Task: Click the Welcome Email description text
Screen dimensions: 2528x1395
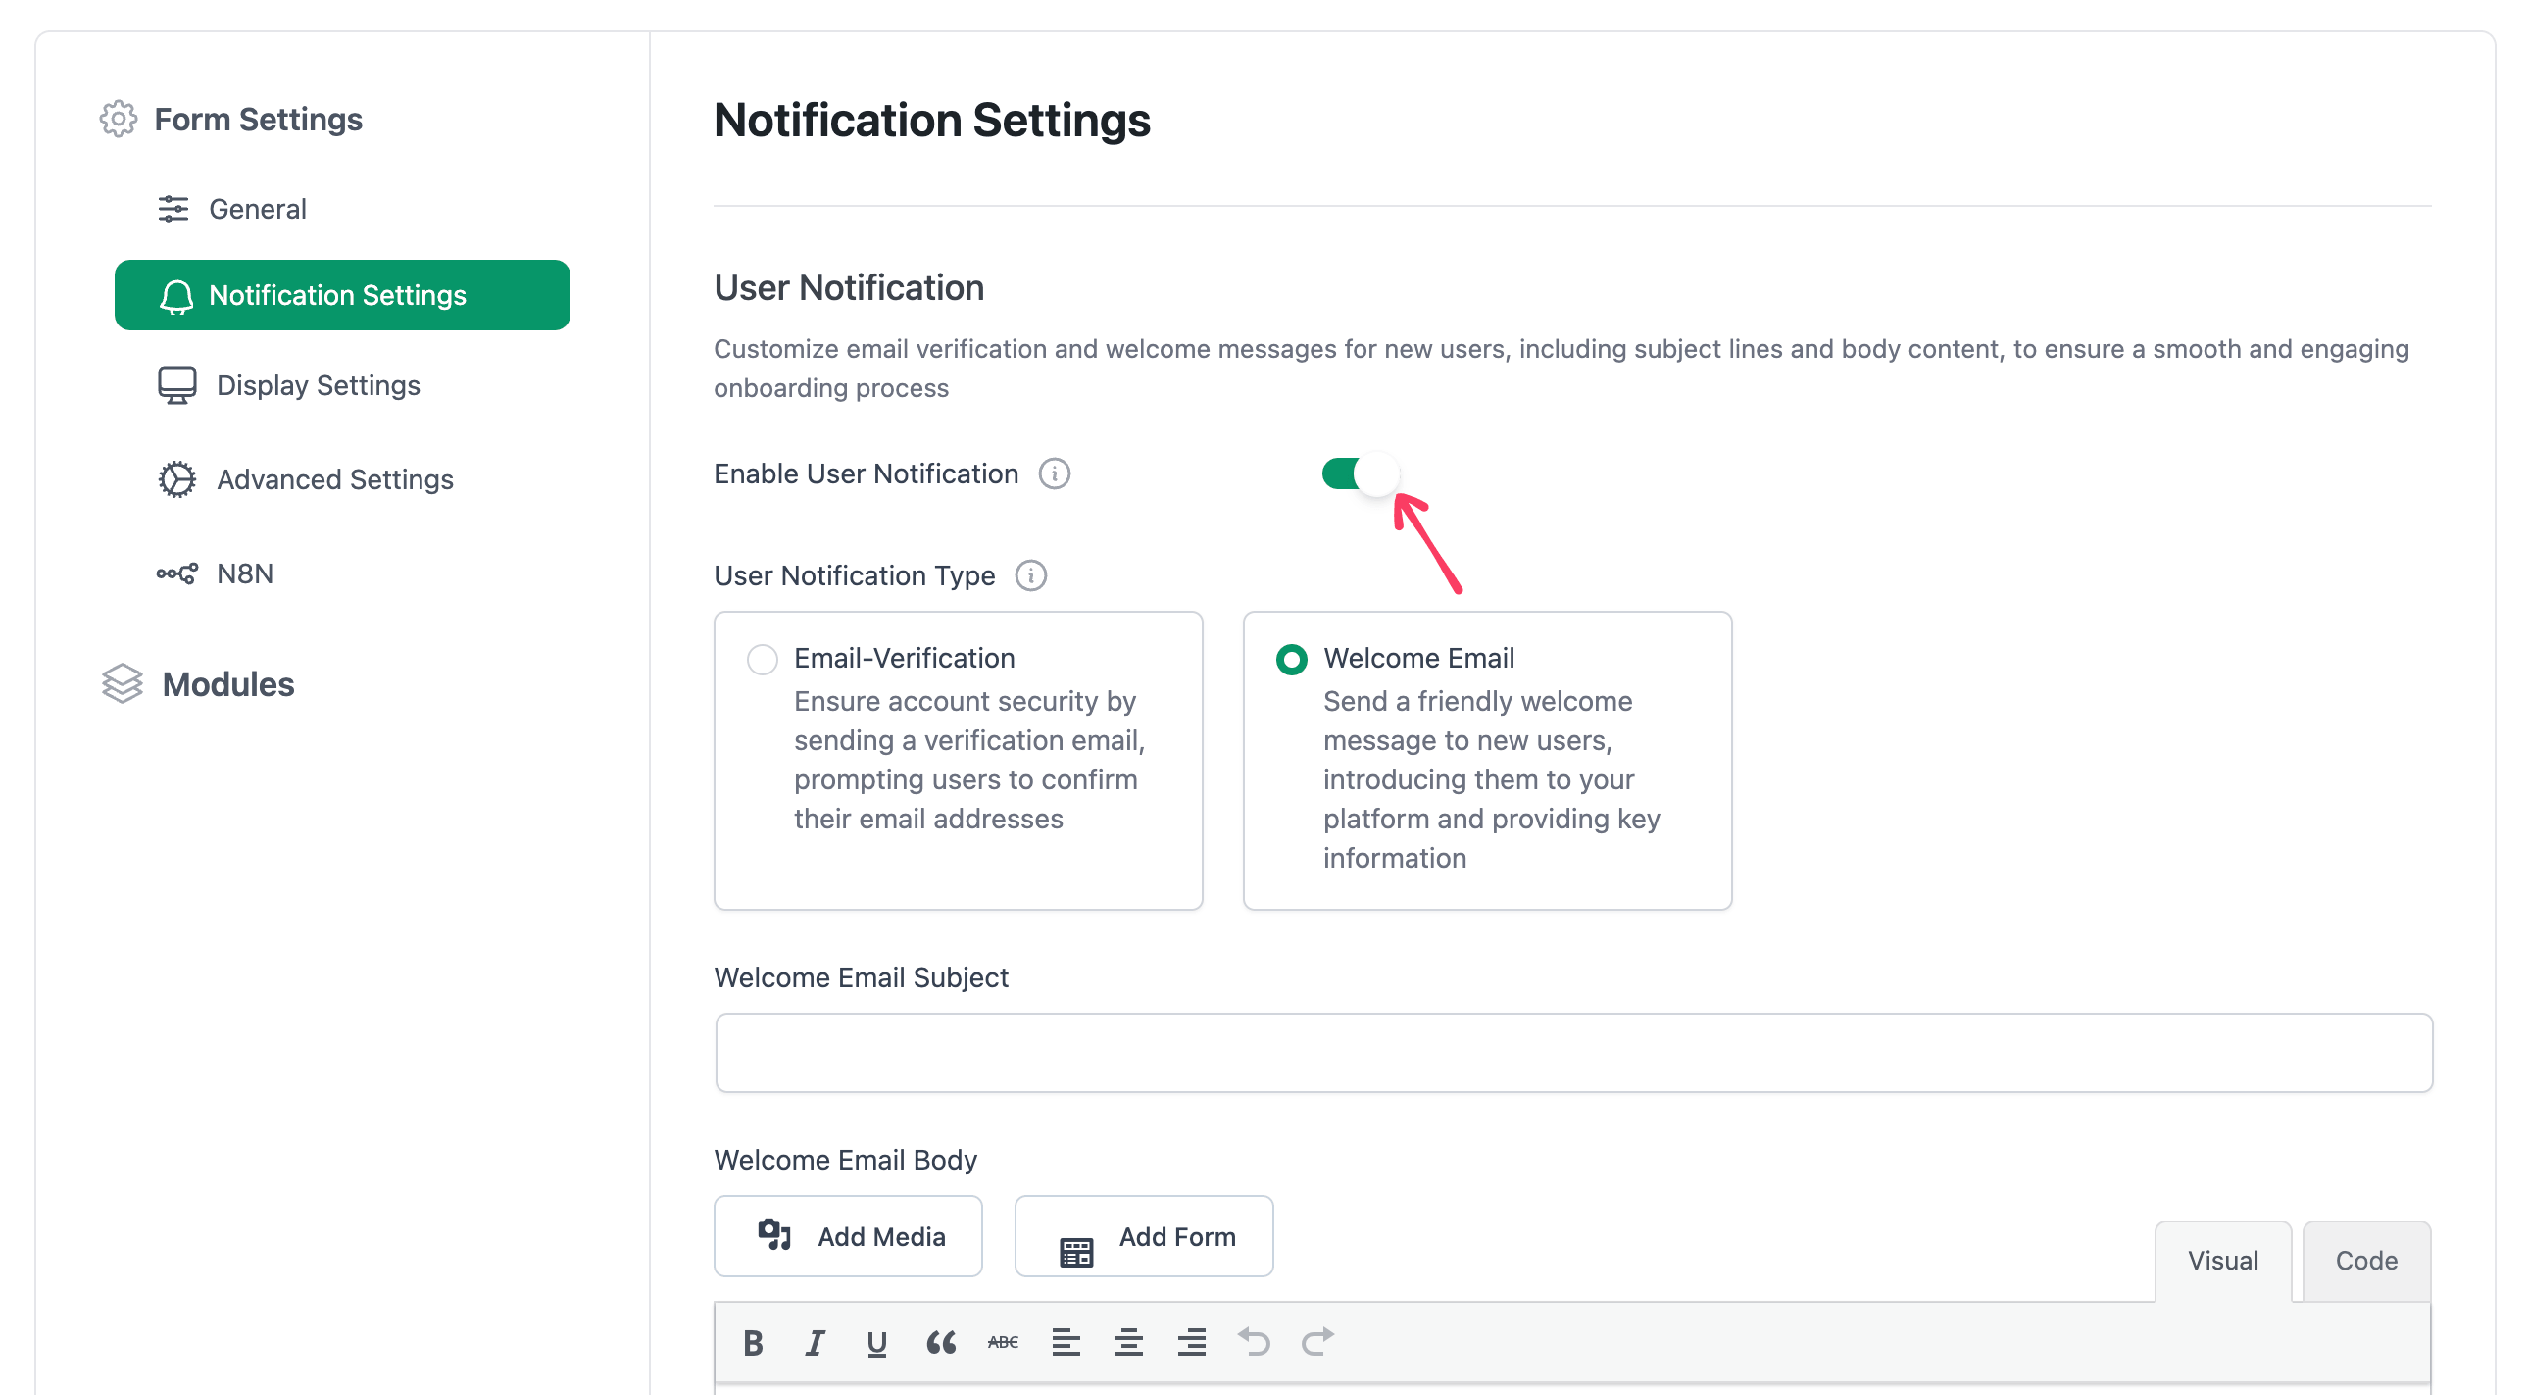Action: pos(1492,780)
